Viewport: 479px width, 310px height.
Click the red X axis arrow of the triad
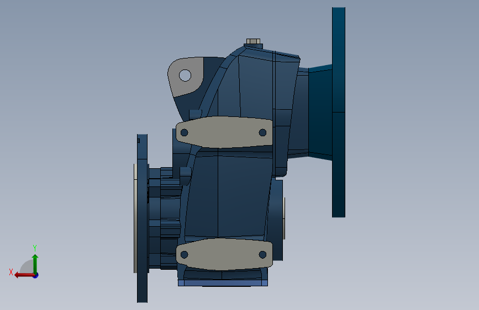coord(24,275)
